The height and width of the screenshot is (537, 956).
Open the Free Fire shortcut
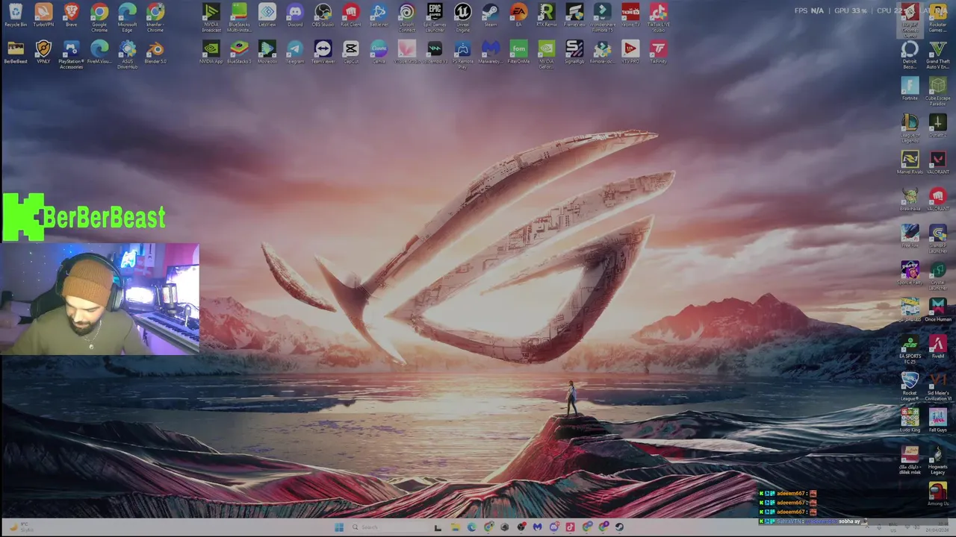(x=910, y=236)
